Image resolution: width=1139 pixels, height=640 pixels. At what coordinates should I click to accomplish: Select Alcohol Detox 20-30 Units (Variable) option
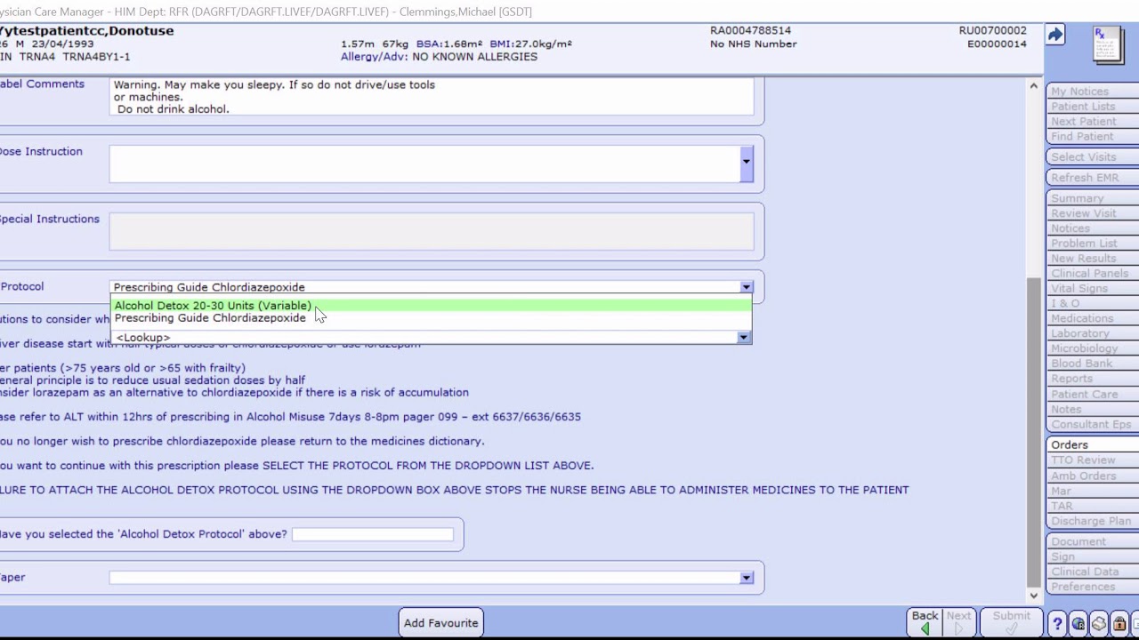coord(431,306)
